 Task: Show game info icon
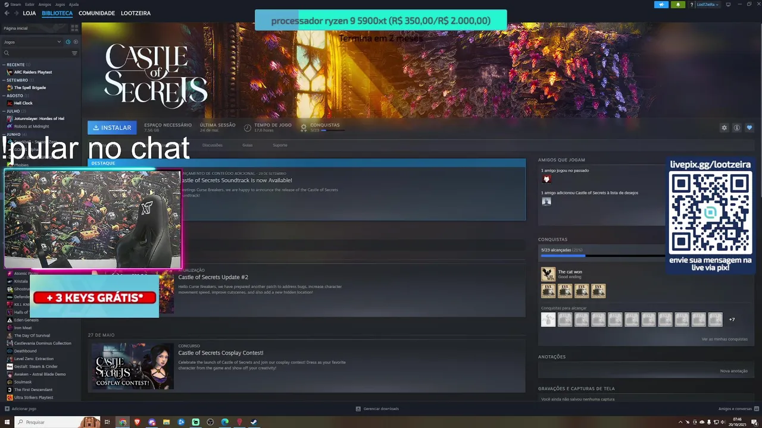736,128
